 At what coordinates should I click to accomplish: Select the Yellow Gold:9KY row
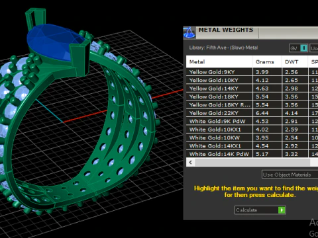252,72
